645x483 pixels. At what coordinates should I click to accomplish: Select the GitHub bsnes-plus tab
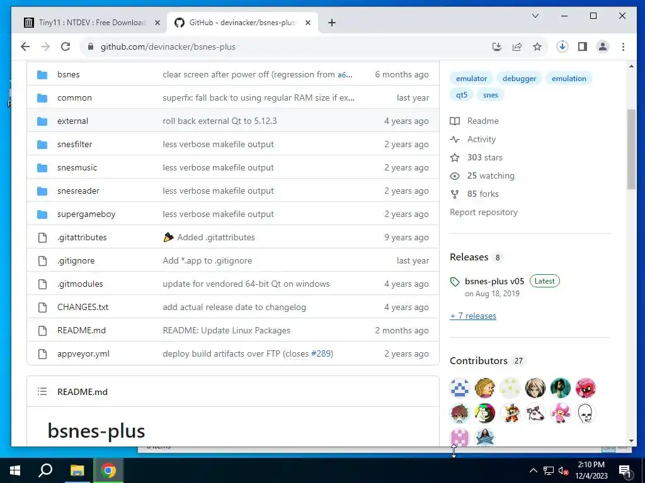242,23
